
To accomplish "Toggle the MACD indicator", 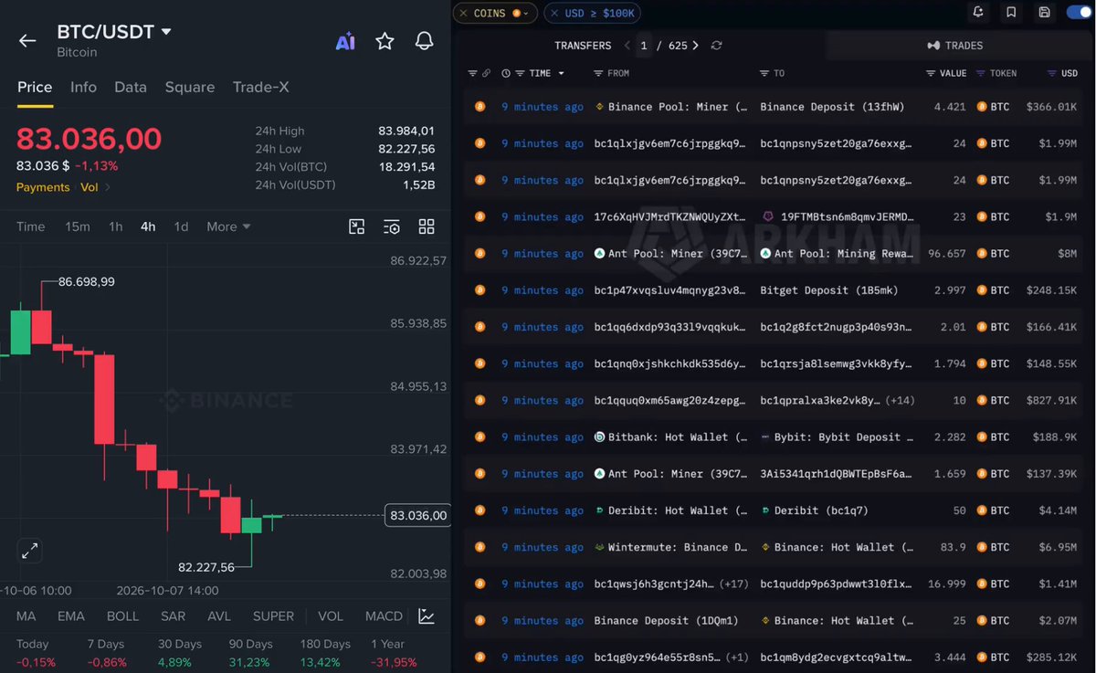I will (x=384, y=616).
